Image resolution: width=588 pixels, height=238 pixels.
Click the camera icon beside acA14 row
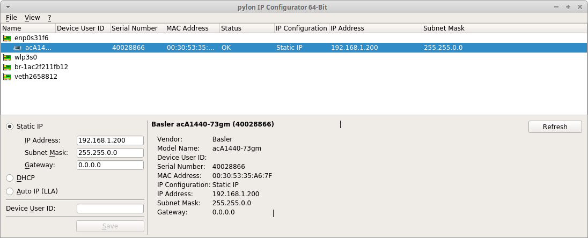[18, 48]
